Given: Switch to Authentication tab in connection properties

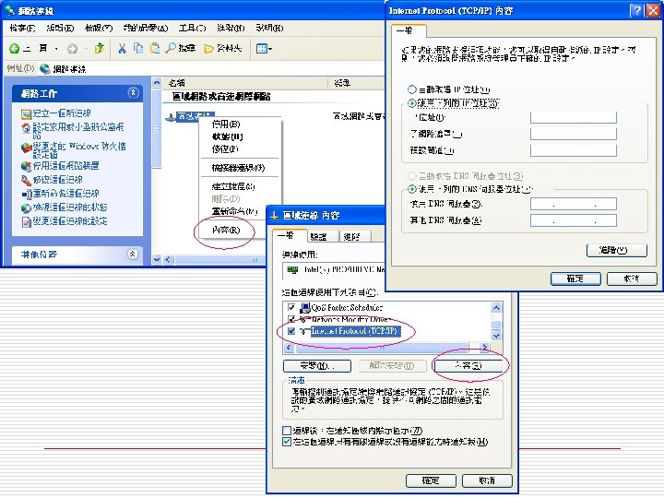Looking at the screenshot, I should (322, 237).
